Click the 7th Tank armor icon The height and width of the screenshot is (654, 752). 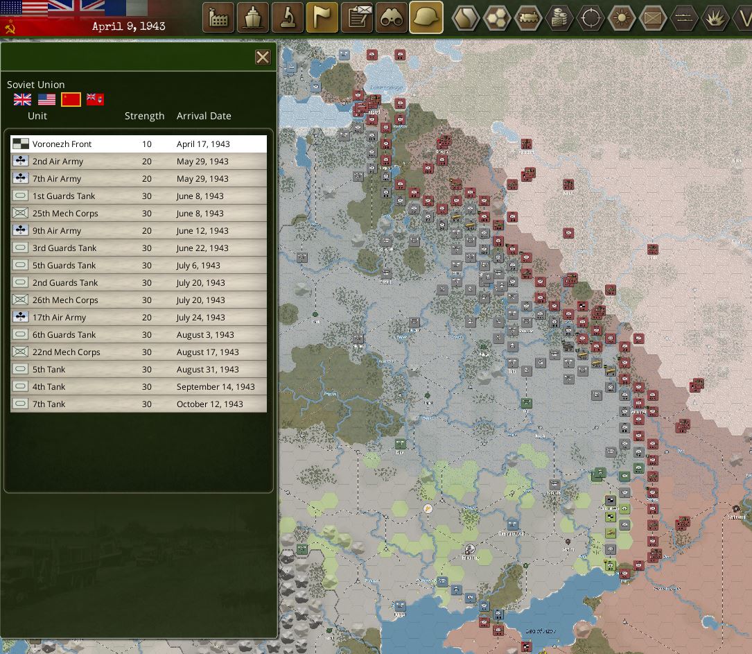[x=21, y=404]
